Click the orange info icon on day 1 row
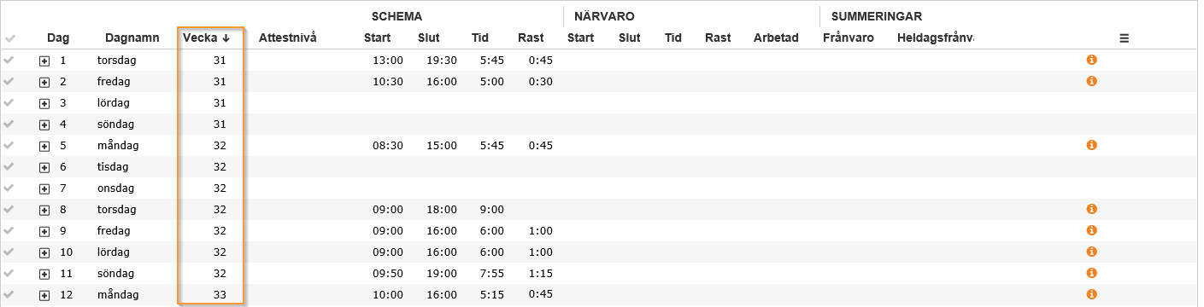The image size is (1204, 307). click(x=1091, y=60)
